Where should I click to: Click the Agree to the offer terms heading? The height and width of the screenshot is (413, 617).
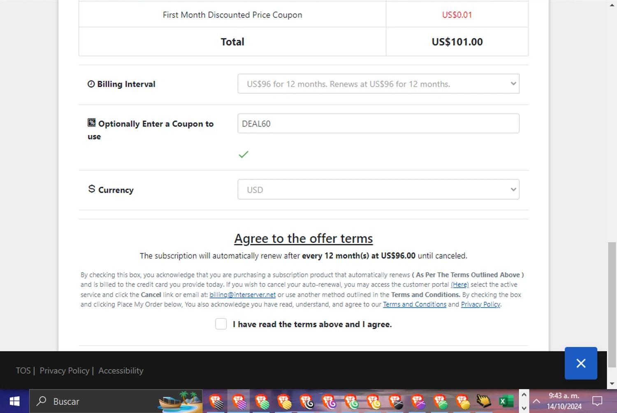[304, 238]
